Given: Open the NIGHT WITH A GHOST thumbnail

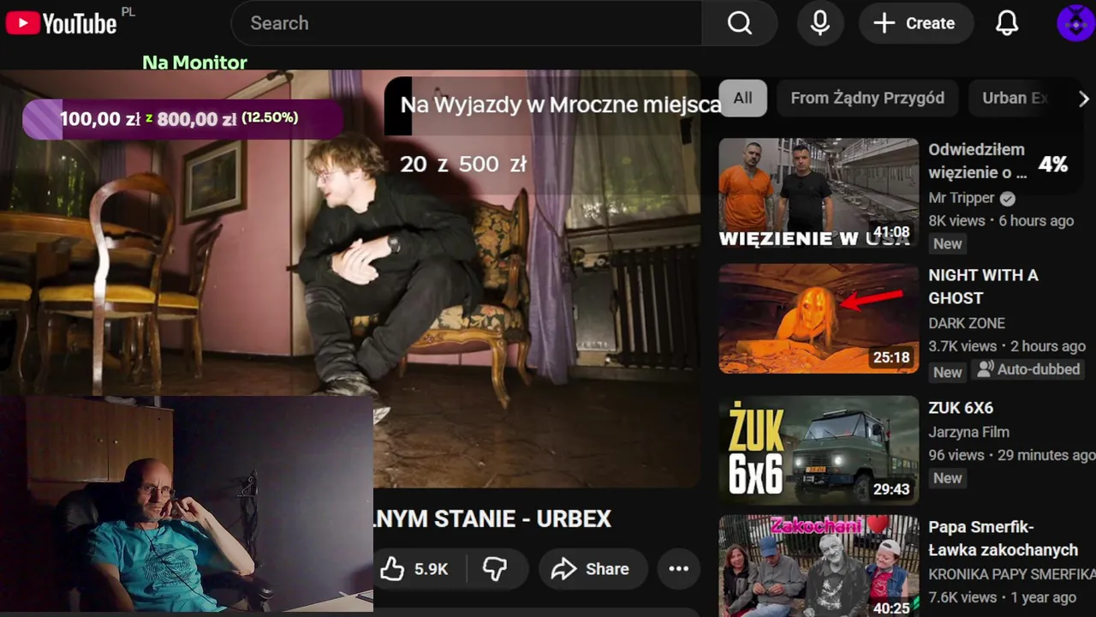Looking at the screenshot, I should click(x=819, y=319).
